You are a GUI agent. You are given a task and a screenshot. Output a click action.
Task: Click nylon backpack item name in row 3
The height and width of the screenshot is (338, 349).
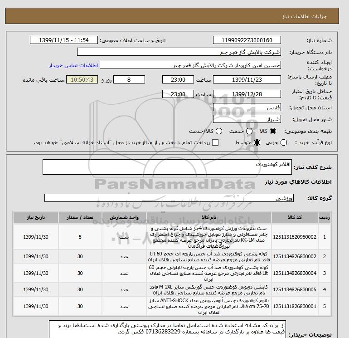(x=209, y=273)
